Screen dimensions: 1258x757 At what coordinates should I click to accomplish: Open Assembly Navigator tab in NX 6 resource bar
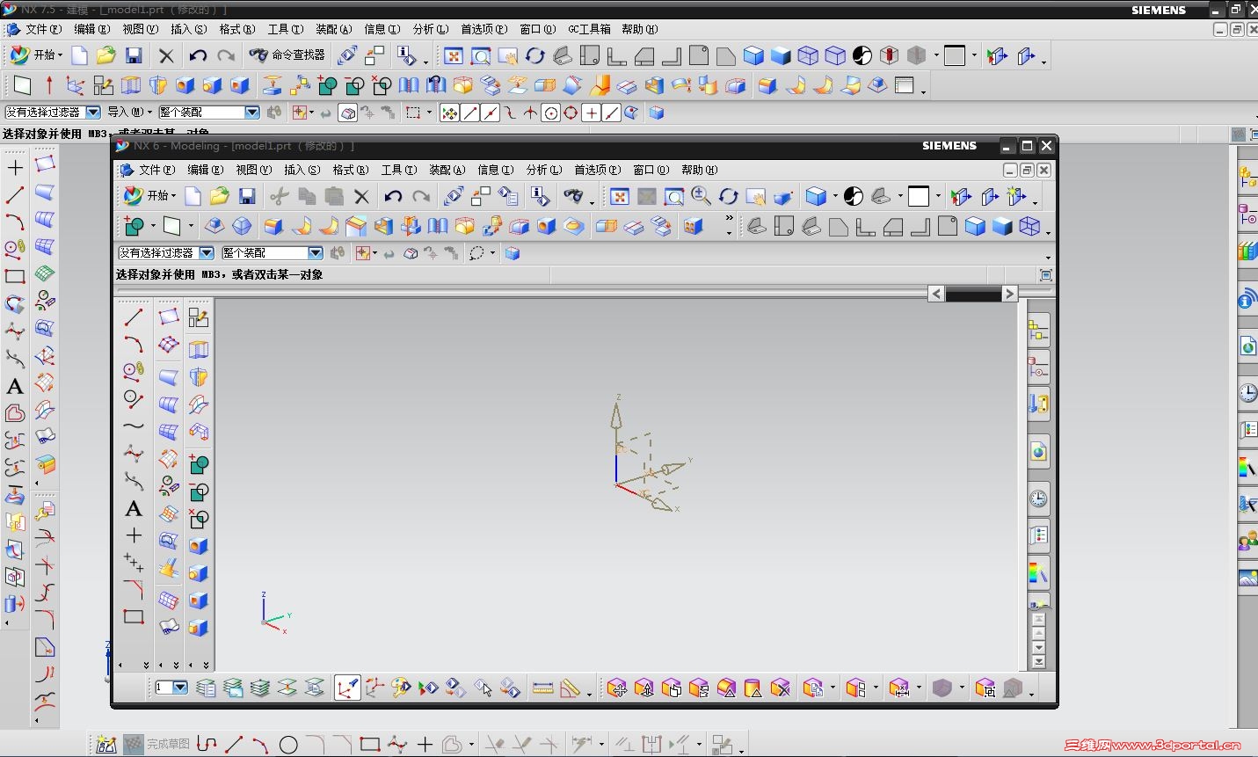[x=1039, y=332]
